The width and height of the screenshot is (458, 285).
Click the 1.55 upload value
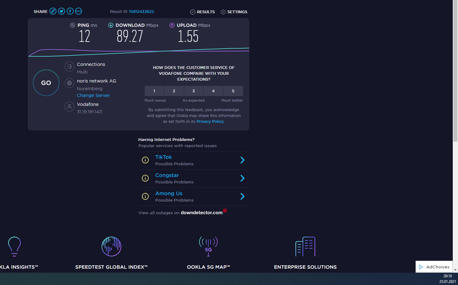click(188, 36)
